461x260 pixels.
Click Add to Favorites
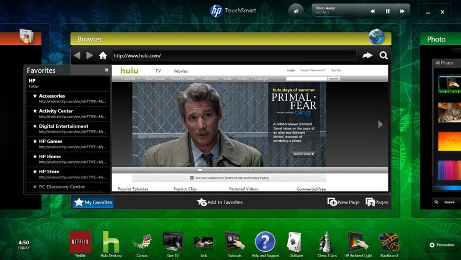coord(220,202)
